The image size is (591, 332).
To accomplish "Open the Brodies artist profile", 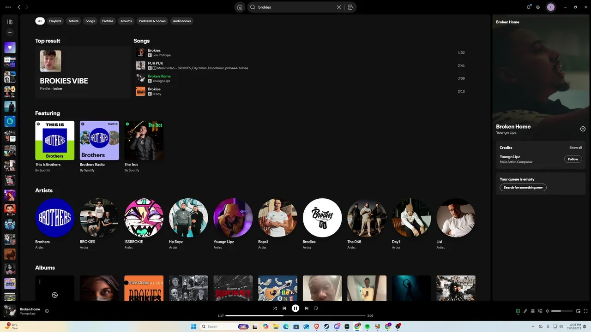I will pyautogui.click(x=322, y=224).
